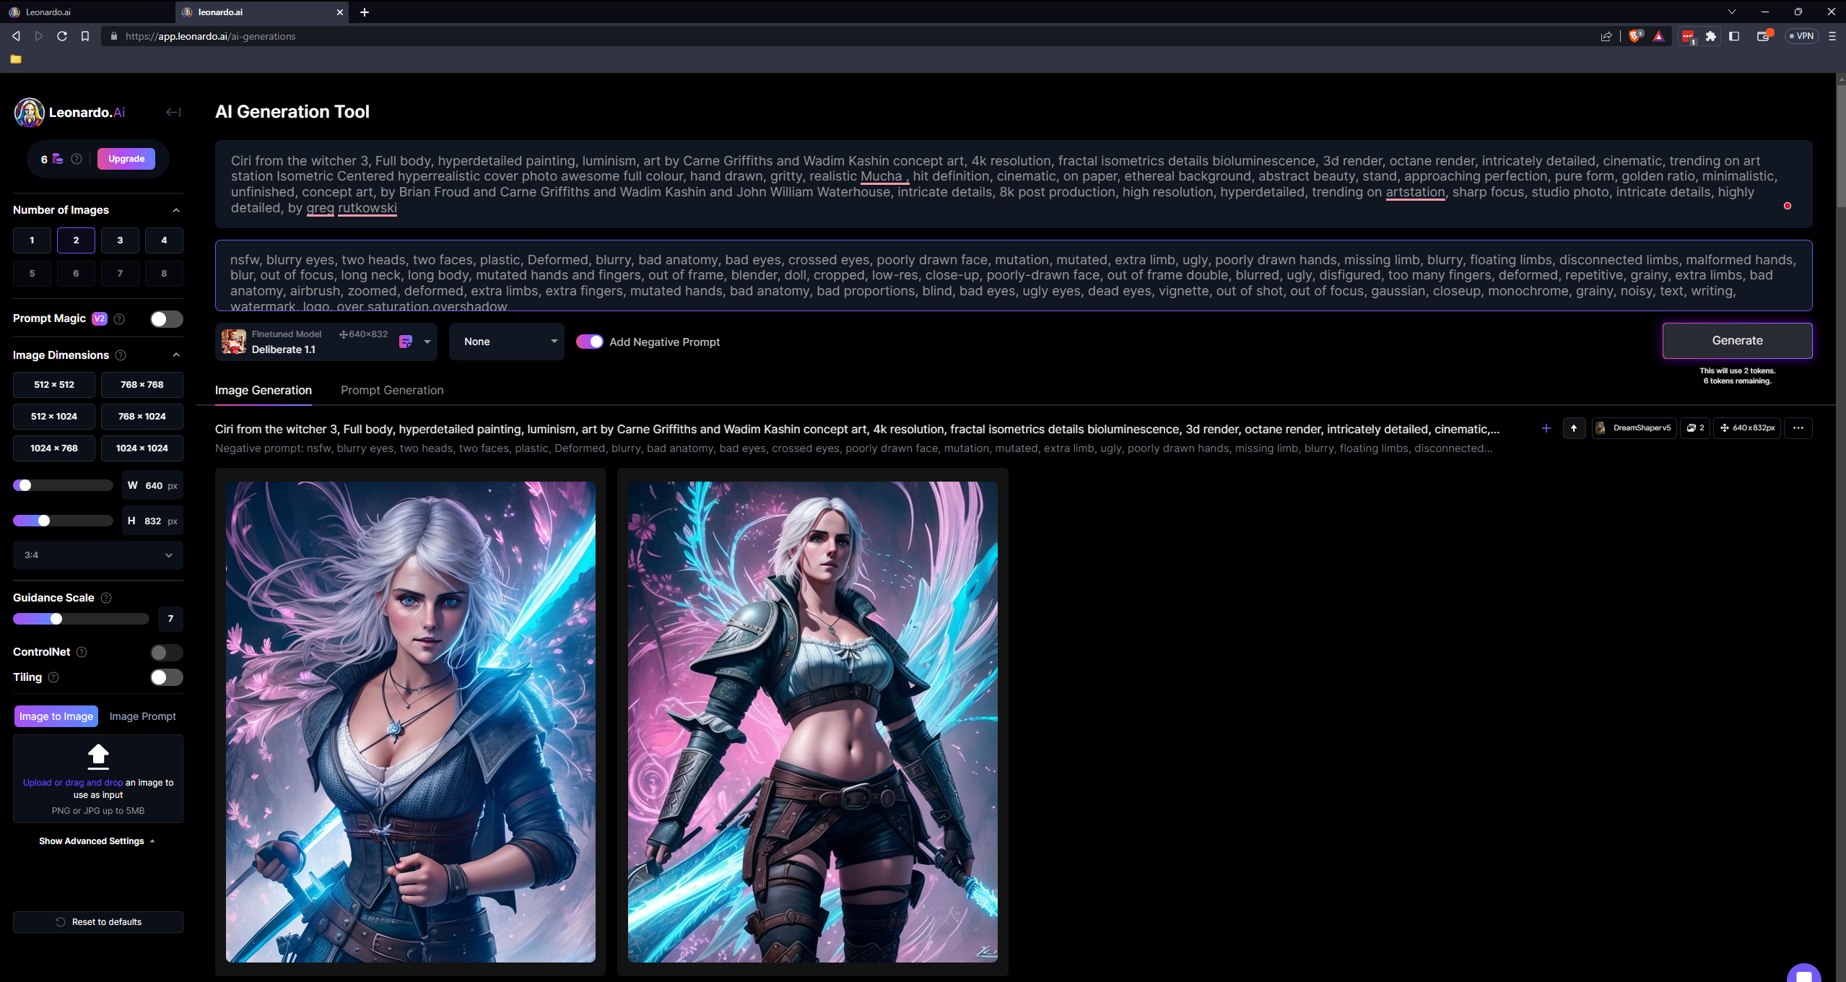Click the purple plus icon beside the generation
This screenshot has width=1846, height=982.
click(x=1546, y=428)
